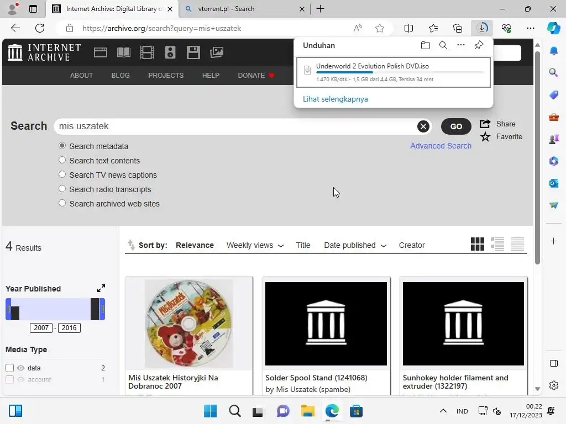
Task: Show hidden system tray icons chevron
Action: (x=443, y=411)
